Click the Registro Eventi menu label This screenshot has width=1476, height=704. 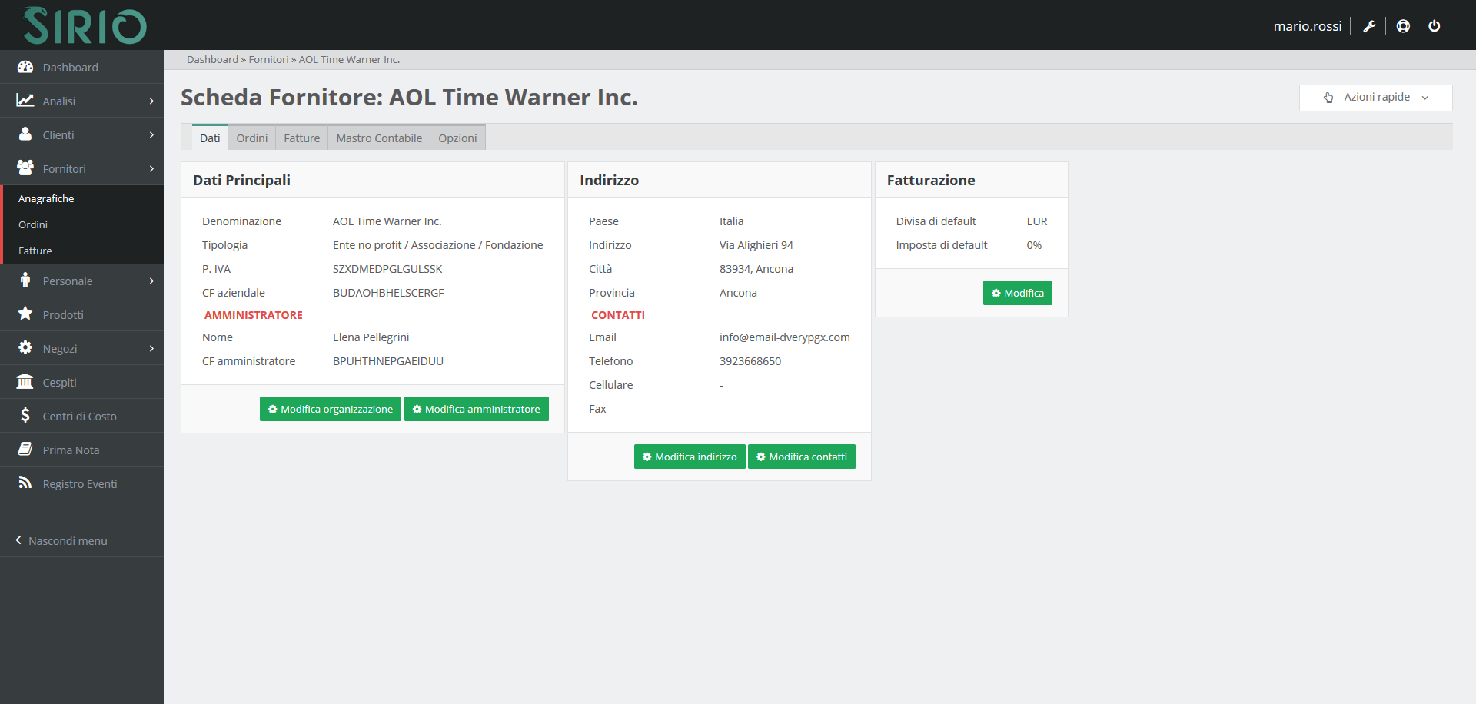[80, 484]
